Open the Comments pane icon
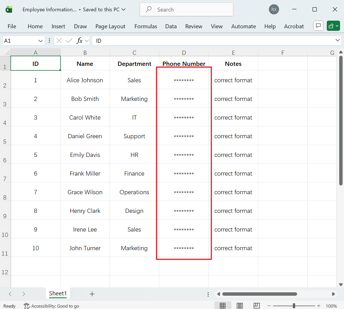Image resolution: width=344 pixels, height=309 pixels. pos(318,26)
